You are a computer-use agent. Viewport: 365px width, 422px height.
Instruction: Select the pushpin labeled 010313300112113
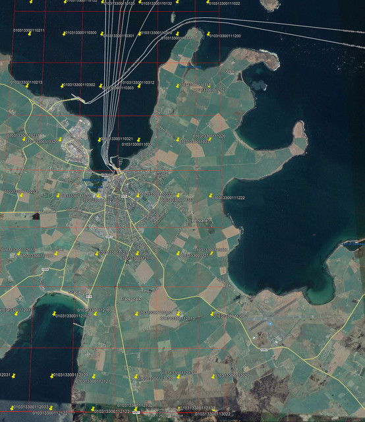click(x=178, y=313)
